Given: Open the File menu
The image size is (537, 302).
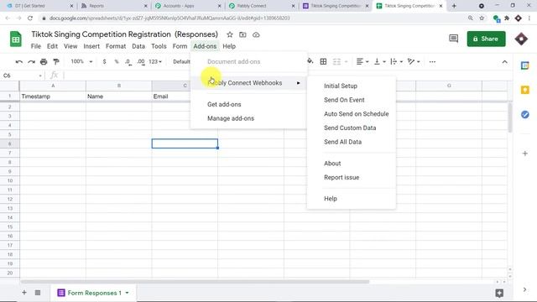Looking at the screenshot, I should 35,46.
